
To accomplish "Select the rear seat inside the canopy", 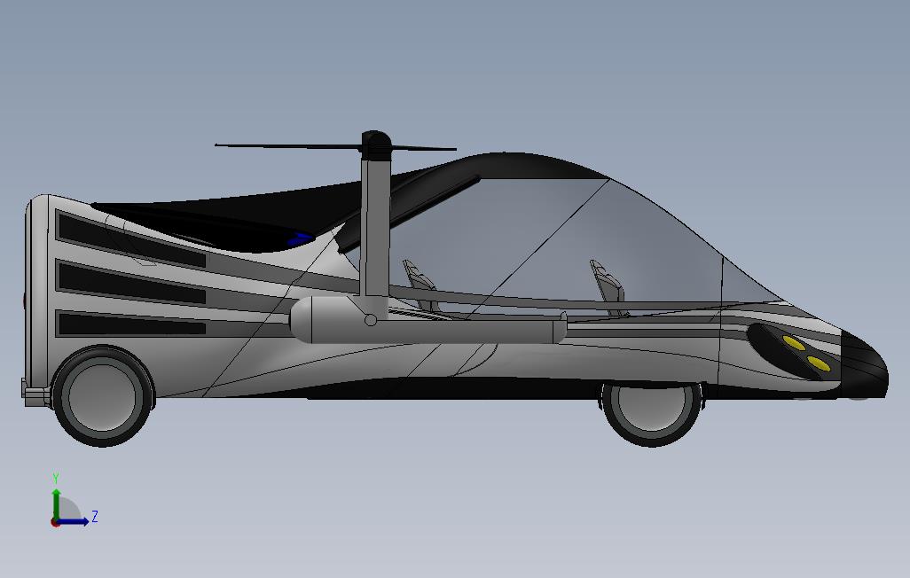I will [420, 285].
